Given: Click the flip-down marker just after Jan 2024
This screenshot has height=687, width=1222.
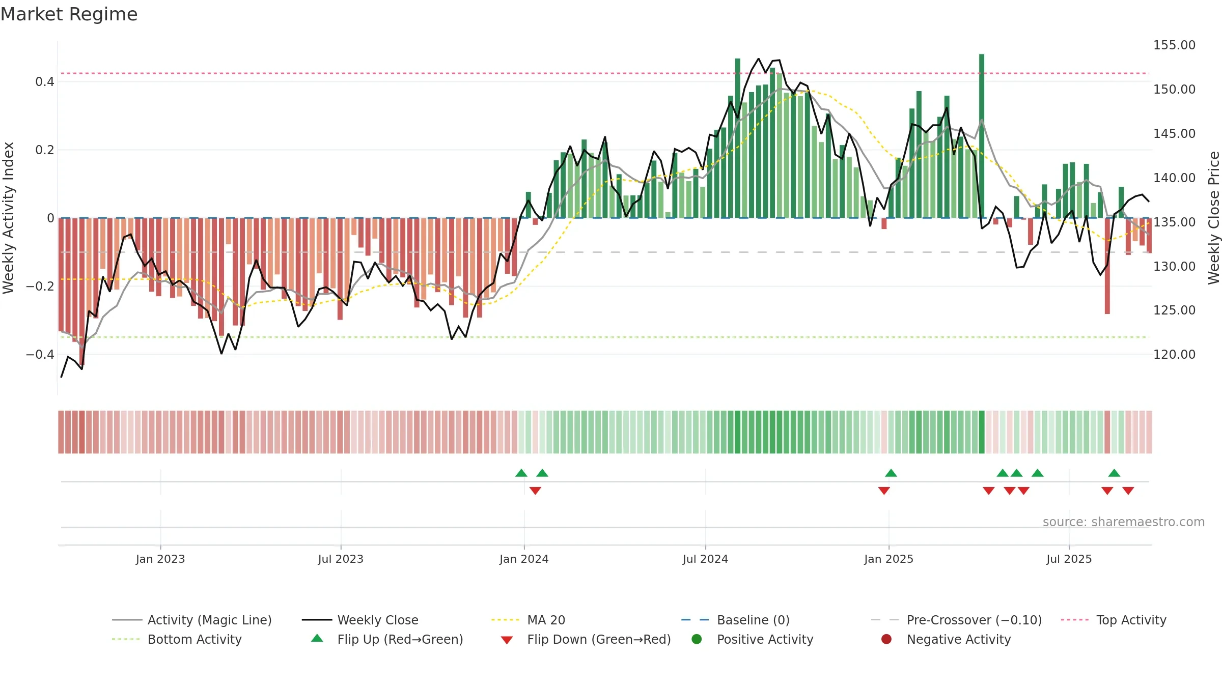Looking at the screenshot, I should tap(535, 491).
